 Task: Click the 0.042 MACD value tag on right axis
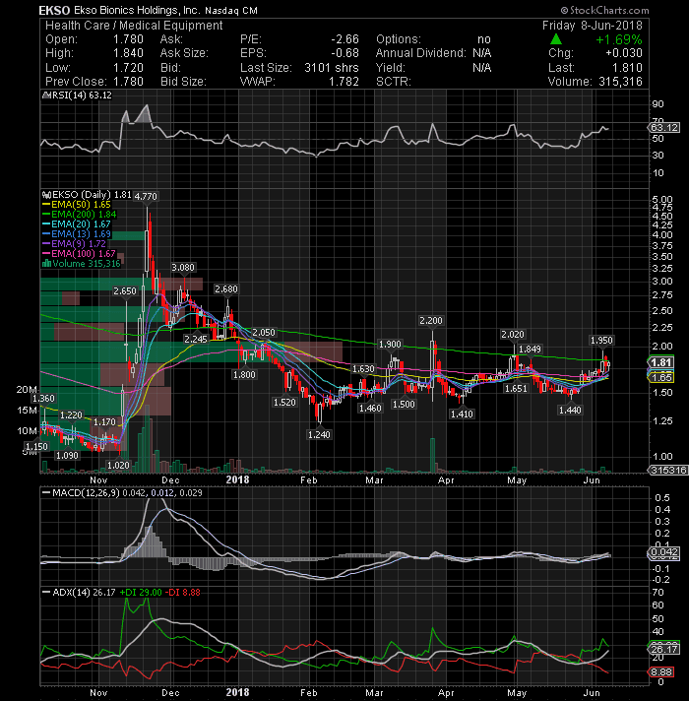pos(664,552)
